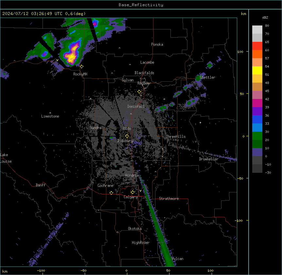The image size is (282, 275).
Task: Select the -30 value in the dBZ legend
Action: point(268,172)
